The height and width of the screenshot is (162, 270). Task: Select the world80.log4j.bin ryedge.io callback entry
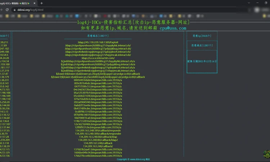[x=98, y=77]
